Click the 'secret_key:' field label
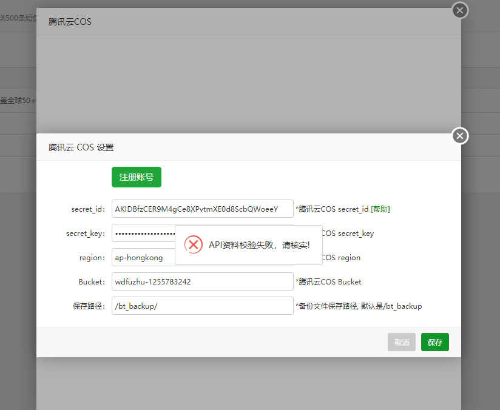 click(86, 234)
